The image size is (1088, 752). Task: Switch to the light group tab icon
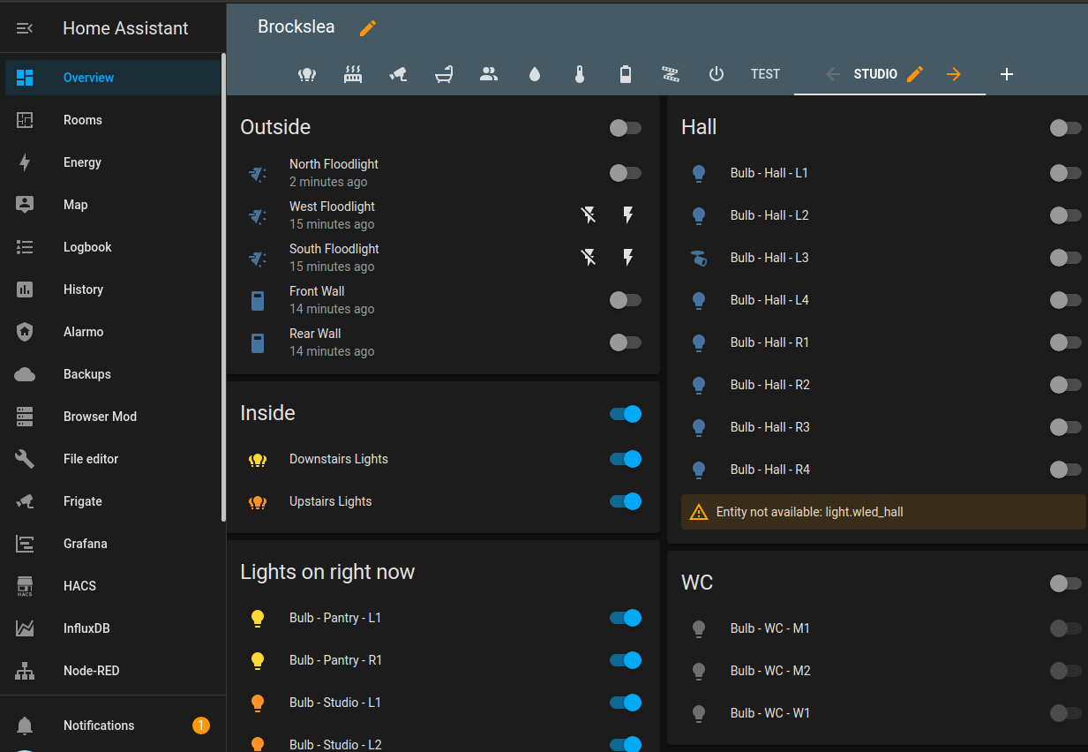(x=307, y=74)
